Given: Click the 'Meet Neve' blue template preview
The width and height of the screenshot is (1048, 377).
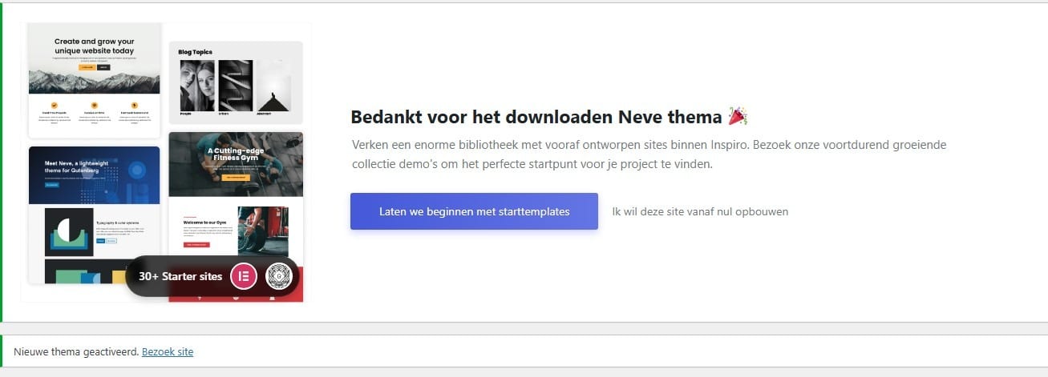Looking at the screenshot, I should pos(94,174).
